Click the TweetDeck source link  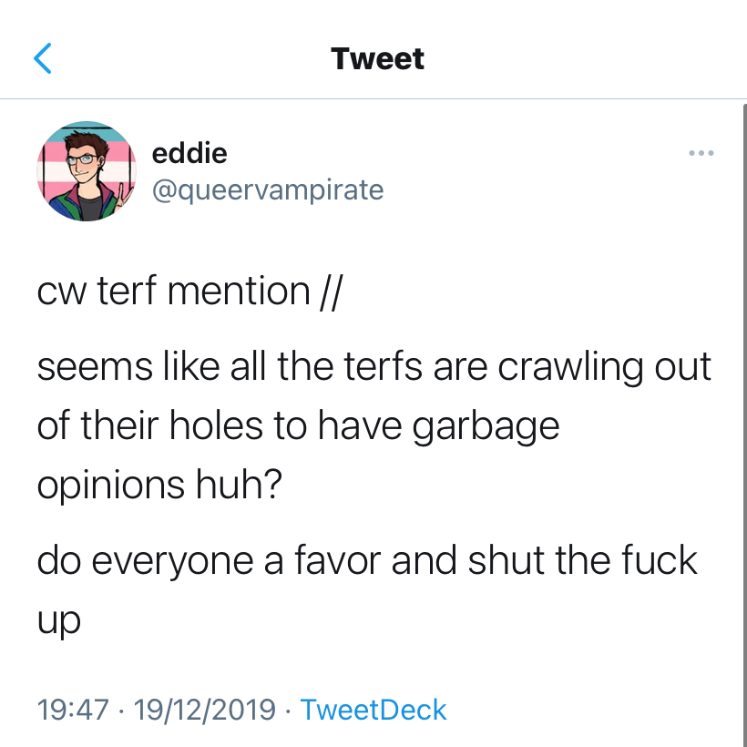(x=373, y=710)
